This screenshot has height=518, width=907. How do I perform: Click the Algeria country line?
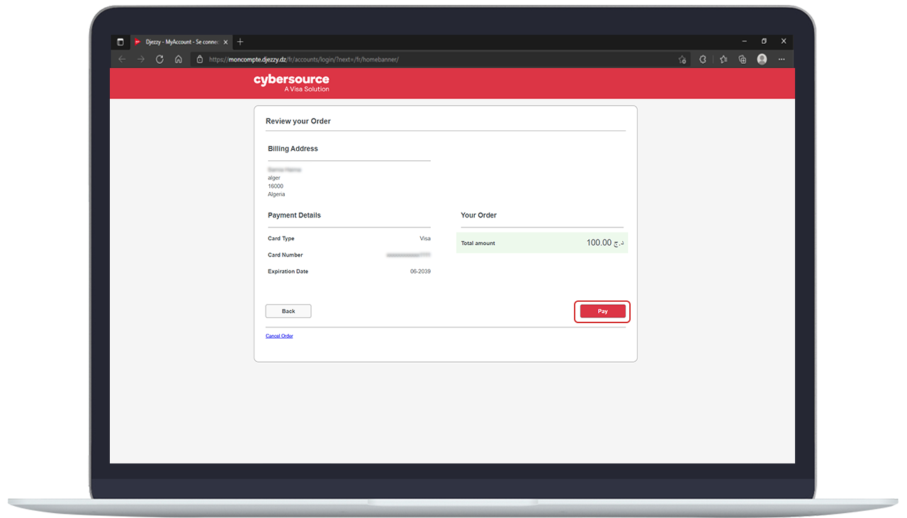(x=276, y=194)
